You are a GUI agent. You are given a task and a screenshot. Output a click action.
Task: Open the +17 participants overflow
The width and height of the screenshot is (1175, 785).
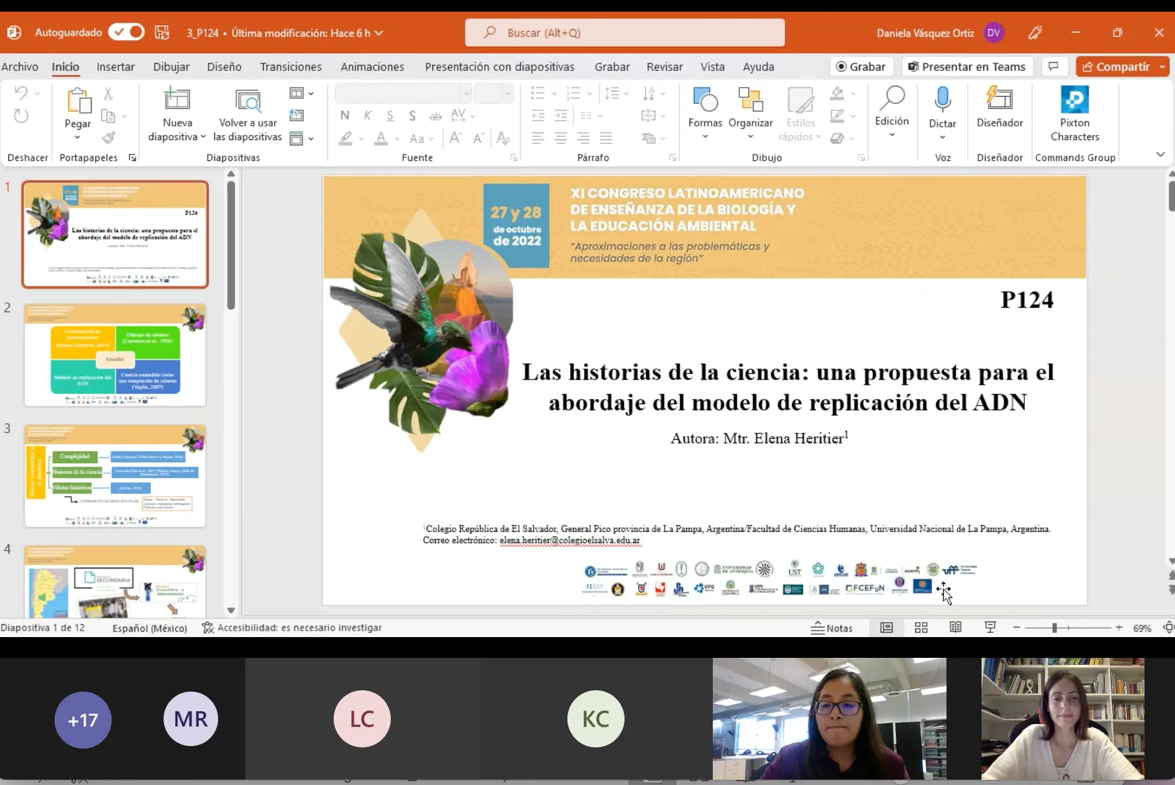coord(83,719)
